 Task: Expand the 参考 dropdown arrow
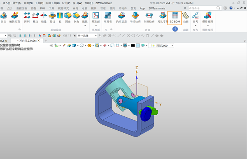196,26
